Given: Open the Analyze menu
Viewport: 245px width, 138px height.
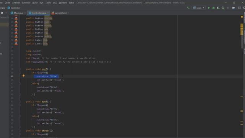Looking at the screenshot, I should point(16,3).
